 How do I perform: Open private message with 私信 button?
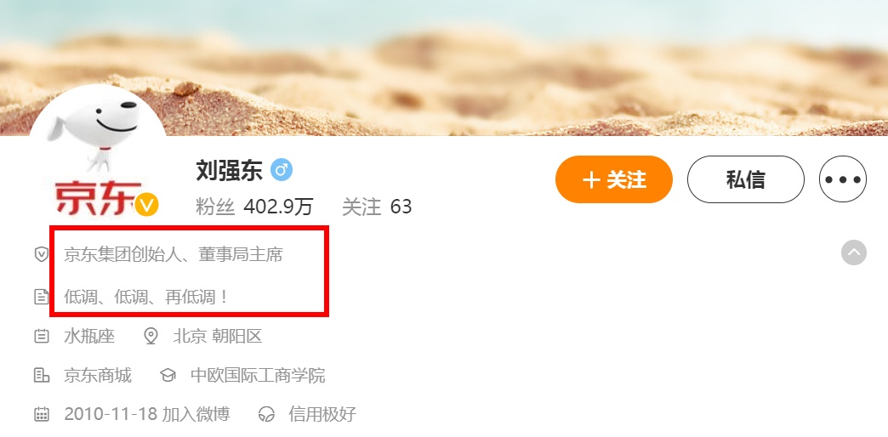click(745, 179)
